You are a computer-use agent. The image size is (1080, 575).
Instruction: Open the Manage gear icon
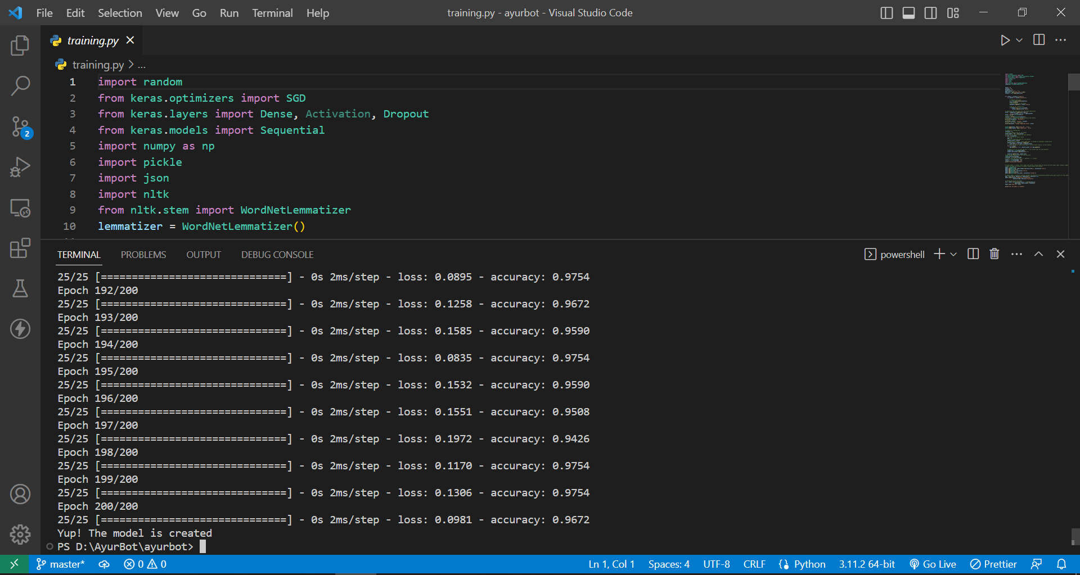pyautogui.click(x=20, y=535)
